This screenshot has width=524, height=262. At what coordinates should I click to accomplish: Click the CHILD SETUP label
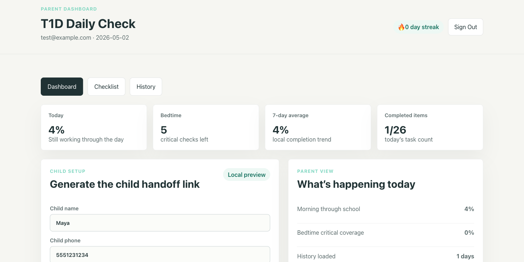pos(68,171)
